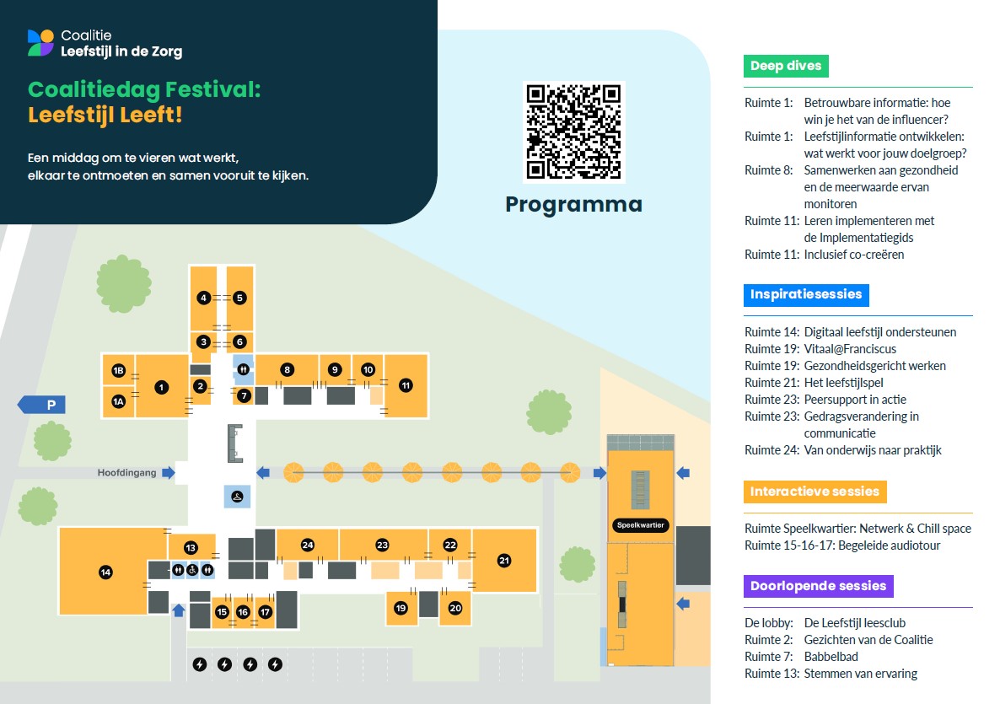Screen dimensions: 1000x704
Task: Select the room 11 number marker
Action: [x=406, y=385]
